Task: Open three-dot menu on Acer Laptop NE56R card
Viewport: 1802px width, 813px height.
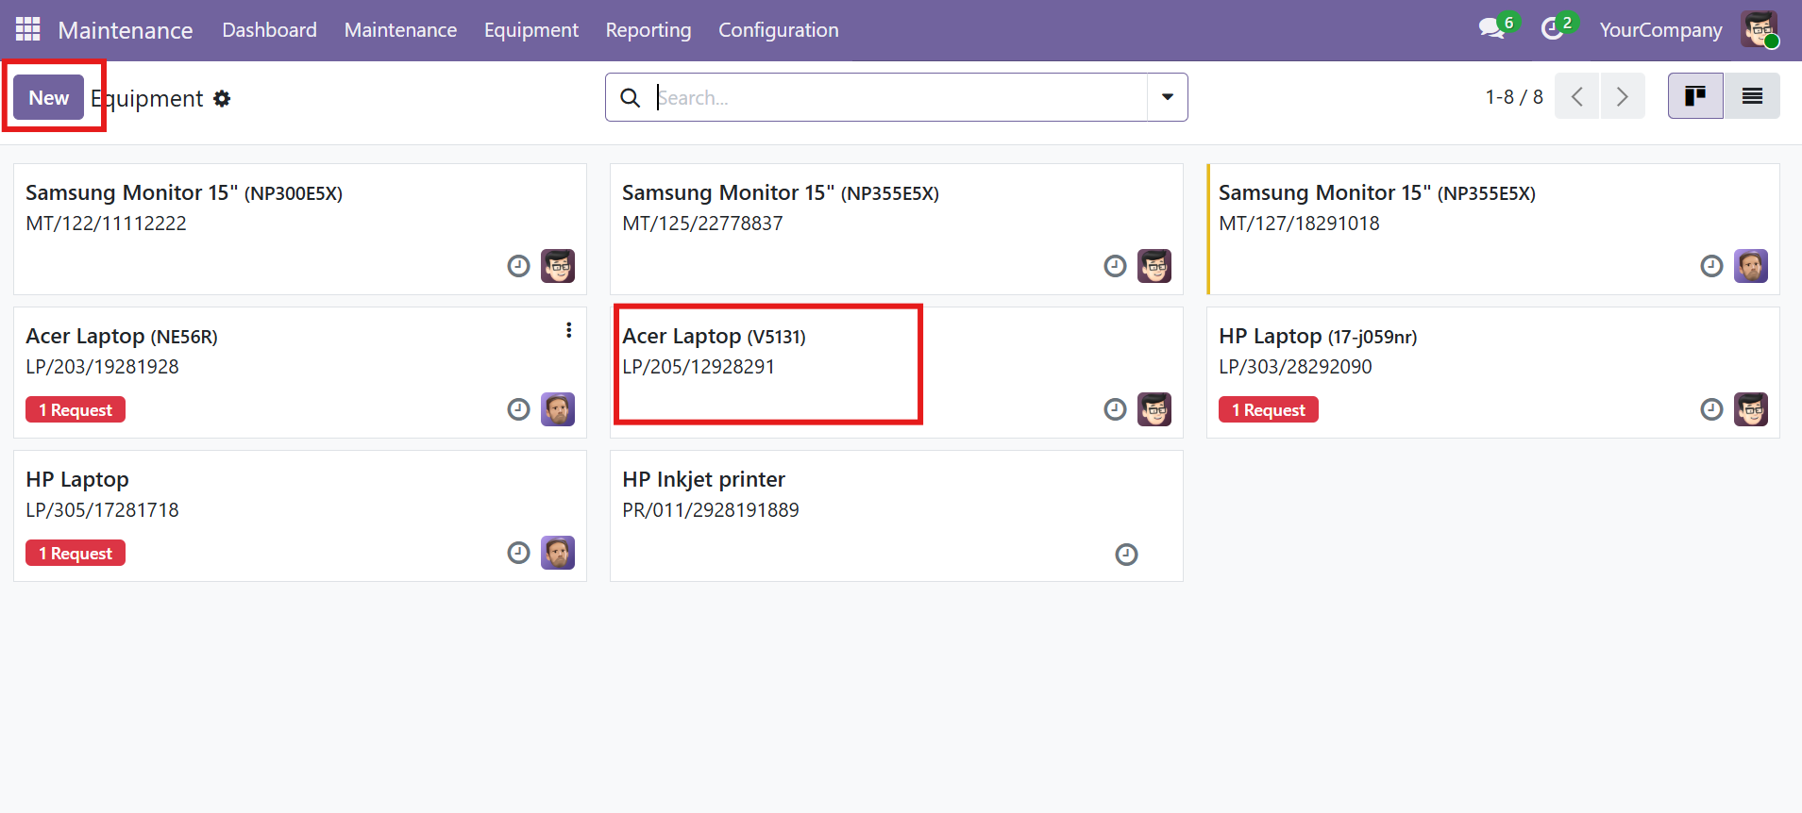Action: pyautogui.click(x=568, y=330)
